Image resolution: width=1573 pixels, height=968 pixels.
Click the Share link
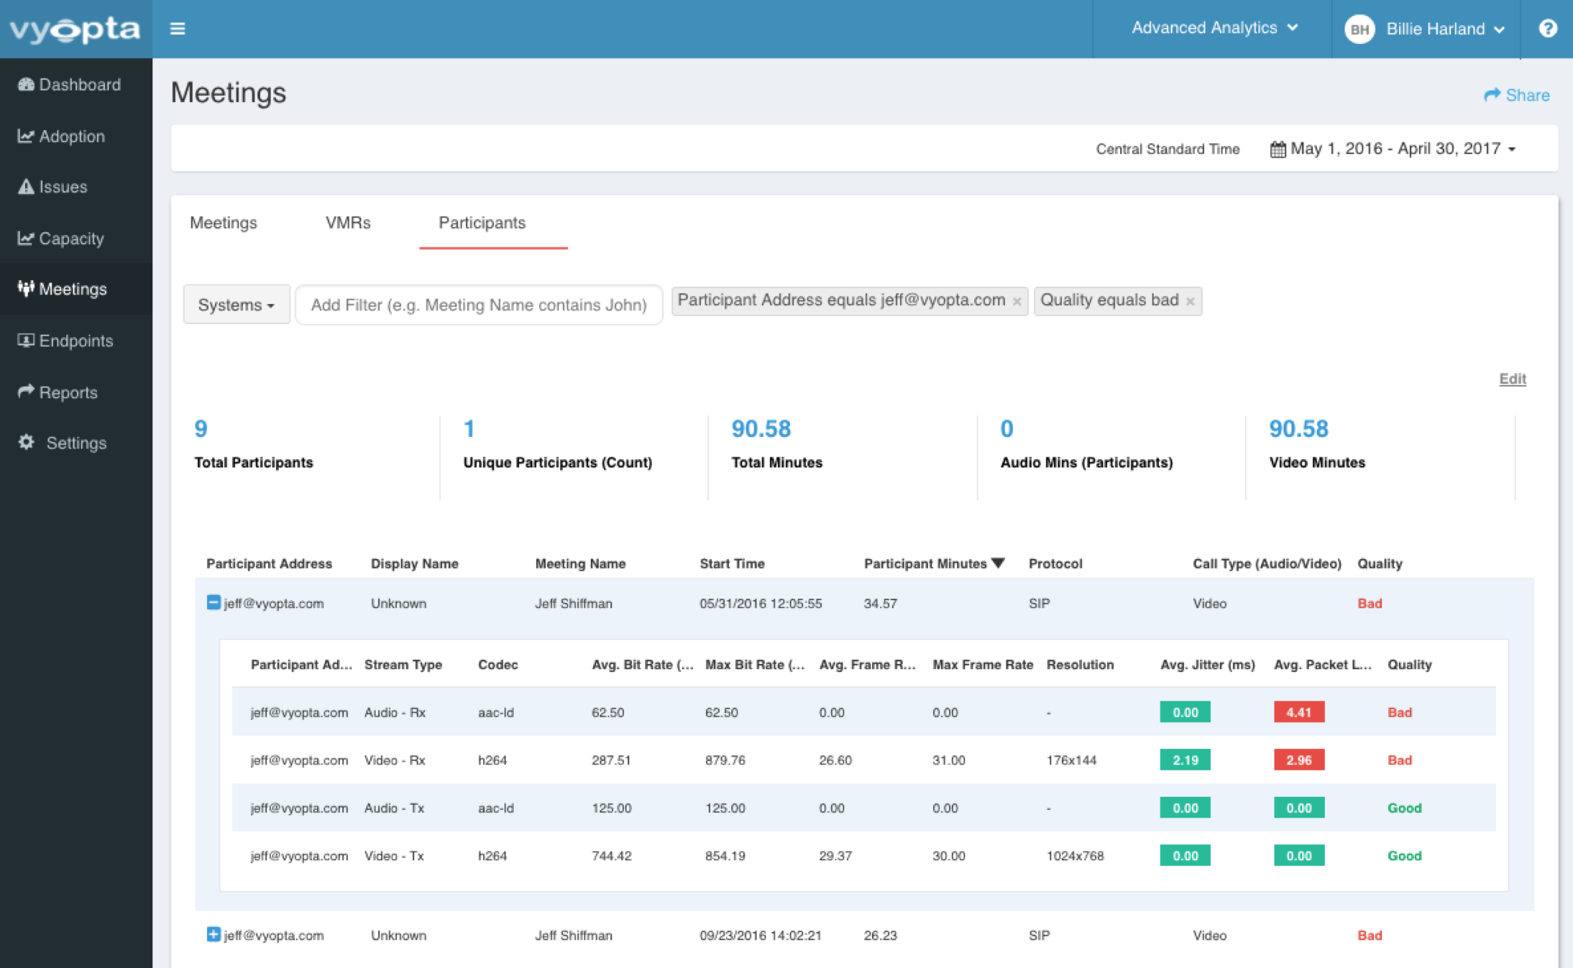(x=1517, y=95)
